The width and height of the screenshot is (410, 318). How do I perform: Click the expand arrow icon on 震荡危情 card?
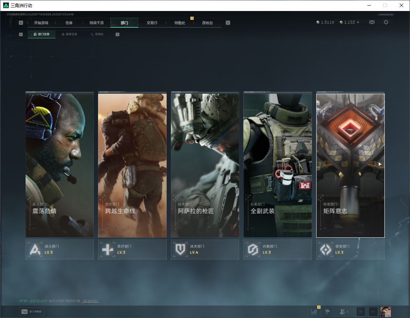(30, 197)
